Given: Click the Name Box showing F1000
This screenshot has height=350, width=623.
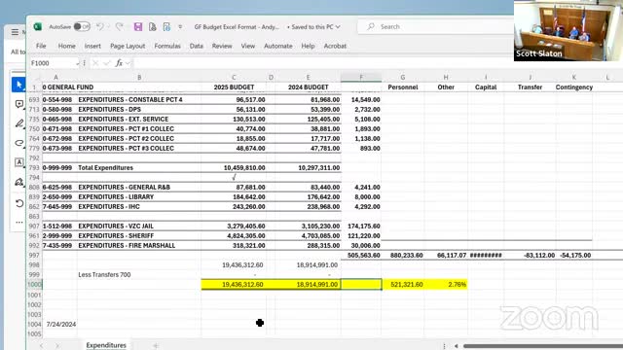Looking at the screenshot, I should pos(52,63).
